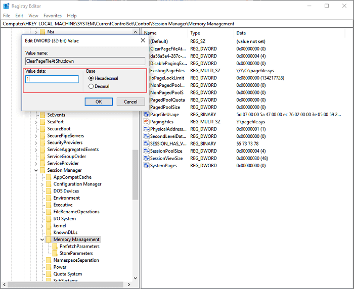Click the Executive folder icon
The height and width of the screenshot is (289, 354).
49,205
